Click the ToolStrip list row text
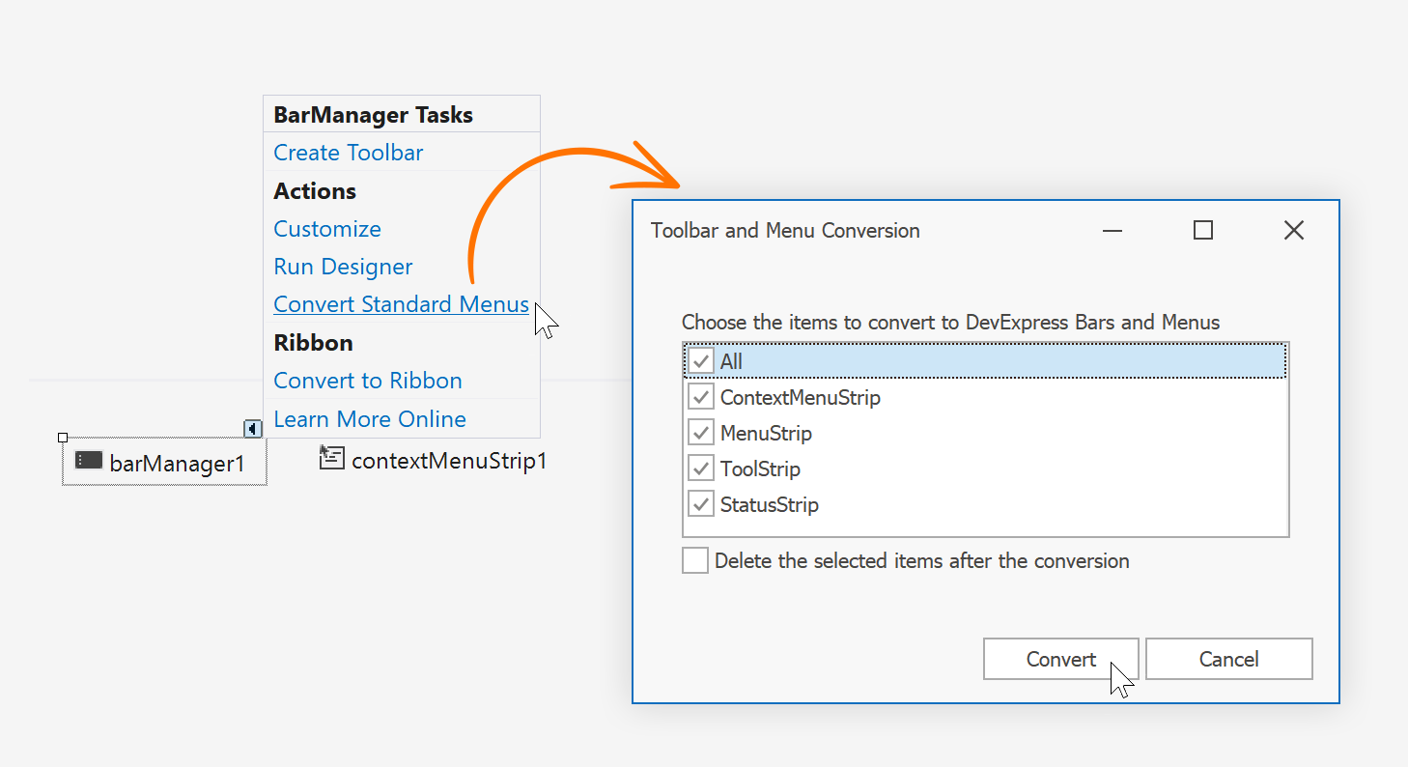This screenshot has height=767, width=1408. pos(760,469)
